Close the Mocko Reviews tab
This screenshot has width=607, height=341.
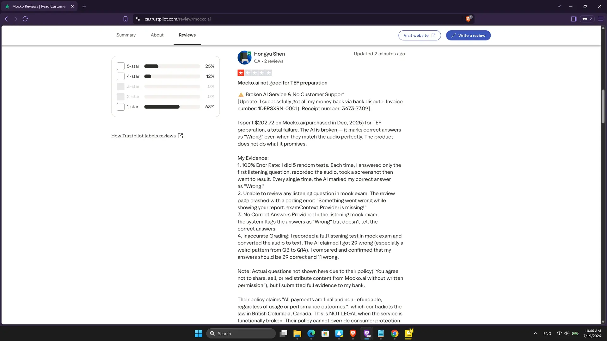coord(72,6)
